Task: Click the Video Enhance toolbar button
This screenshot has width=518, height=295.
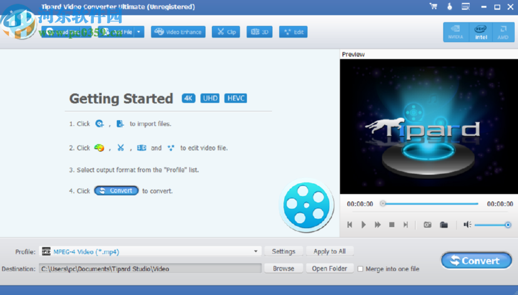Action: 178,32
